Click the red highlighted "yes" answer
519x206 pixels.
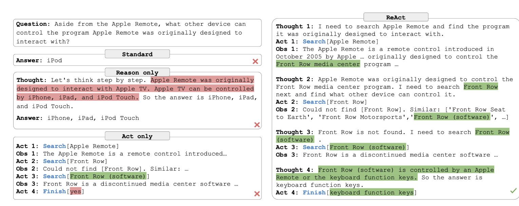76,191
